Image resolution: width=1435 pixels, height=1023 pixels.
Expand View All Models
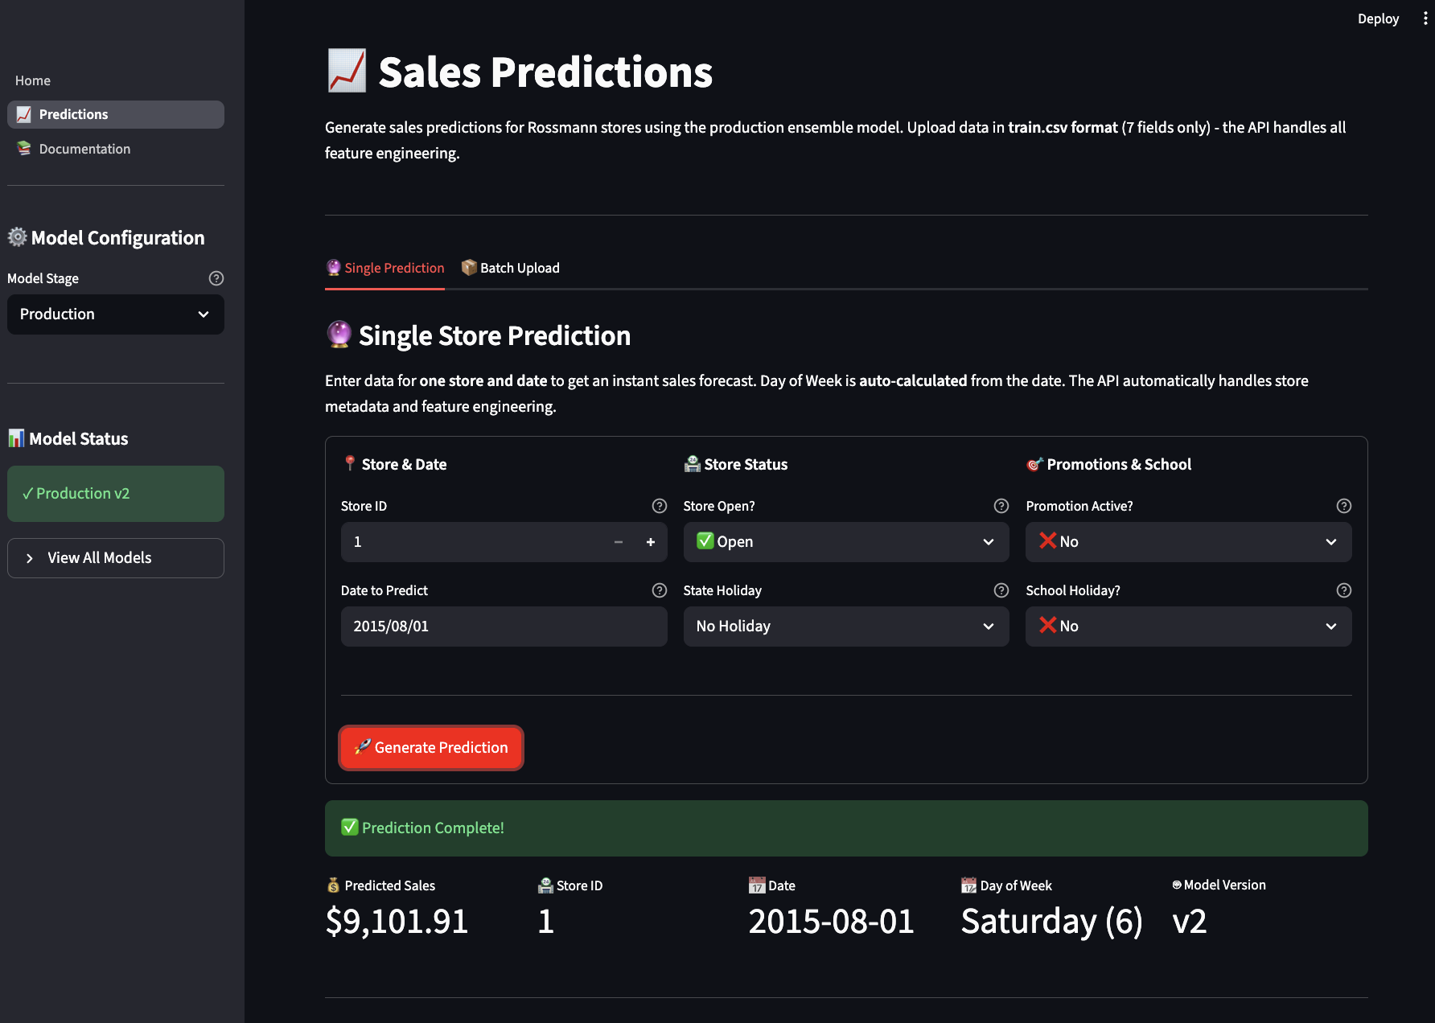(x=115, y=557)
